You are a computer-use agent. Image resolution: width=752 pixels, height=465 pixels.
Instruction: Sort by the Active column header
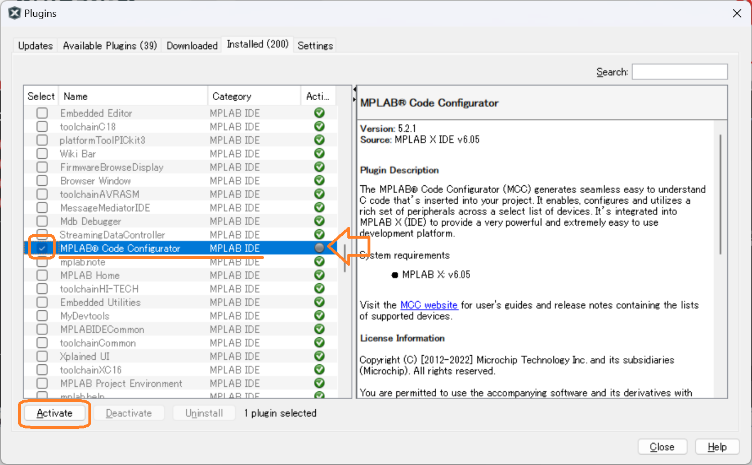pyautogui.click(x=319, y=96)
